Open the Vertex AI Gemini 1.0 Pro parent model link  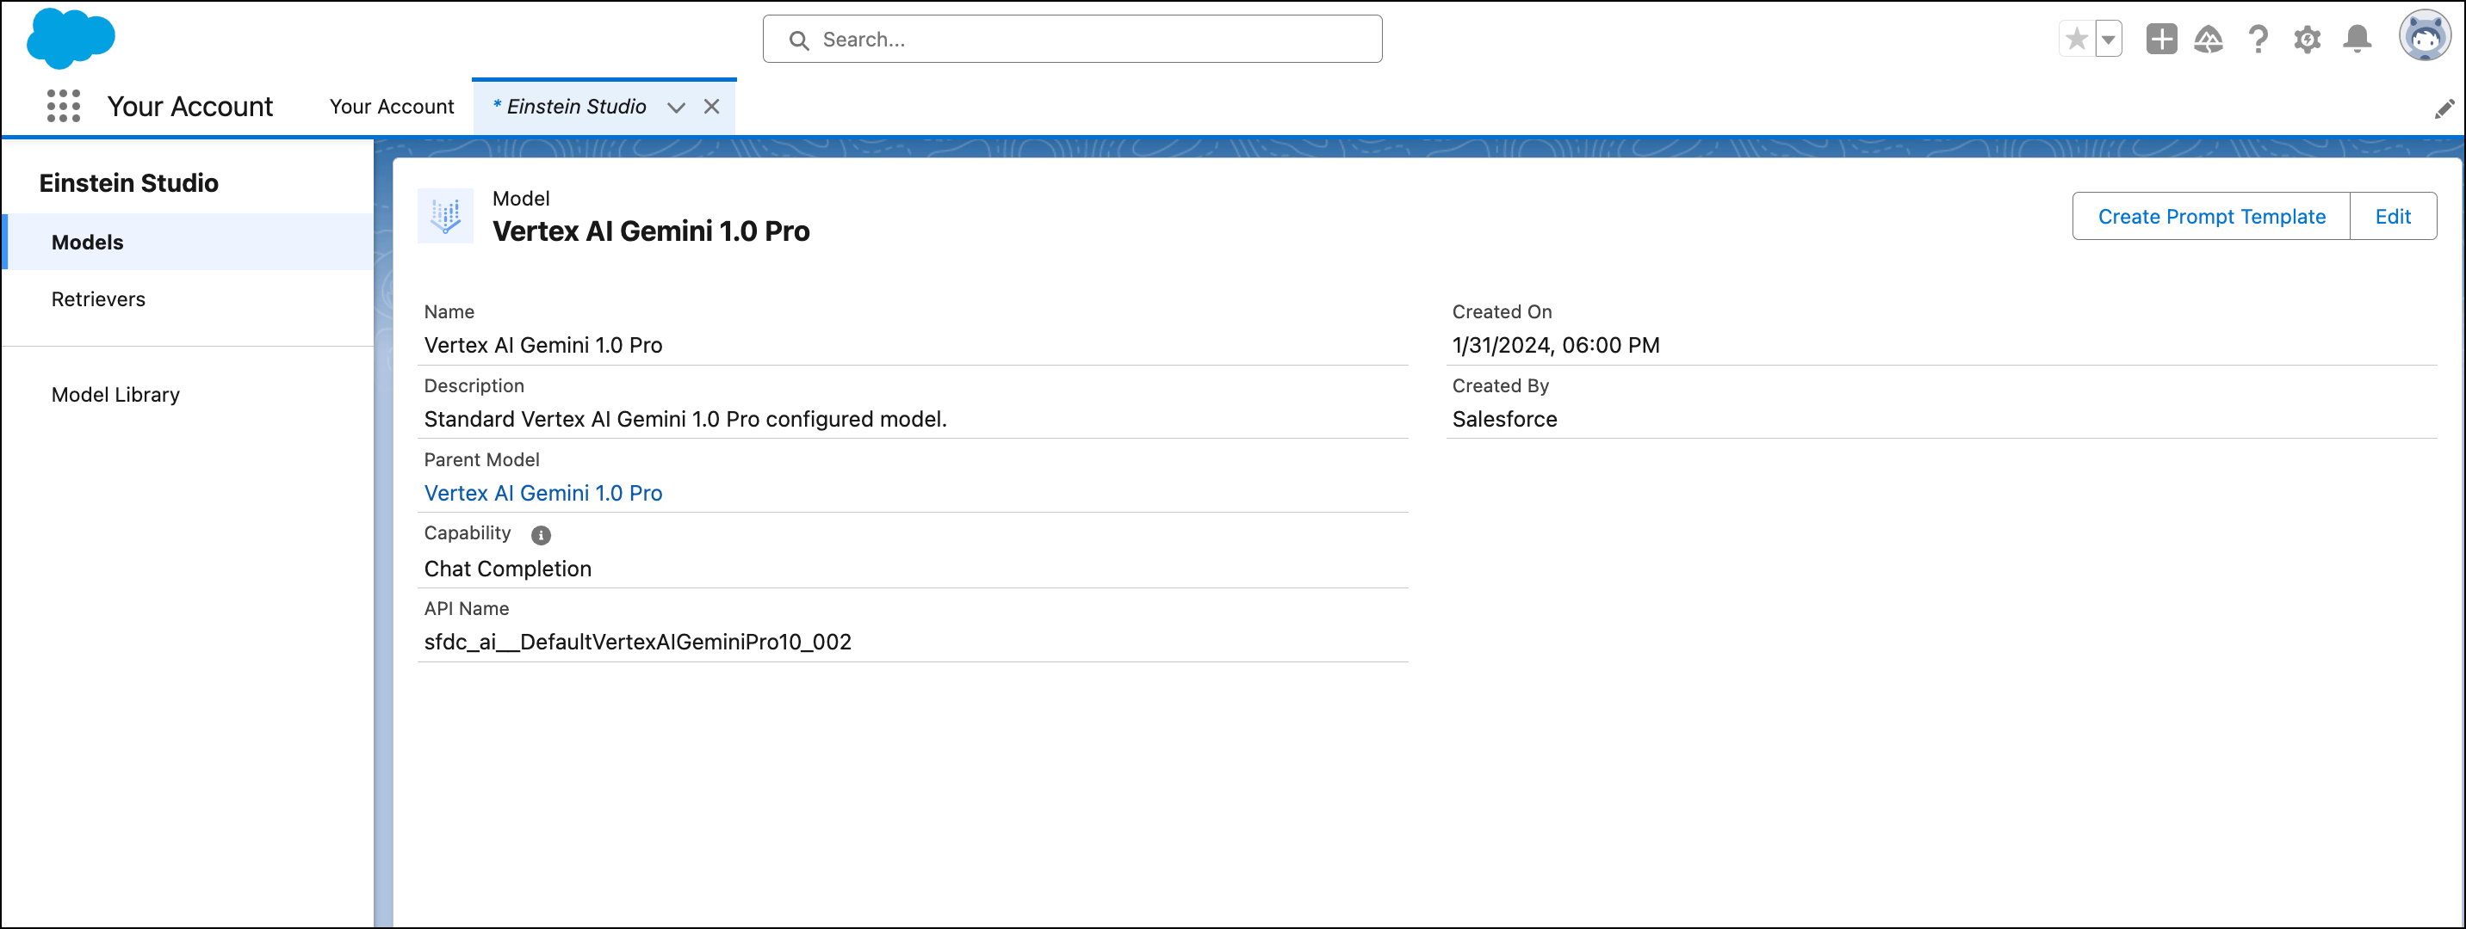click(542, 493)
